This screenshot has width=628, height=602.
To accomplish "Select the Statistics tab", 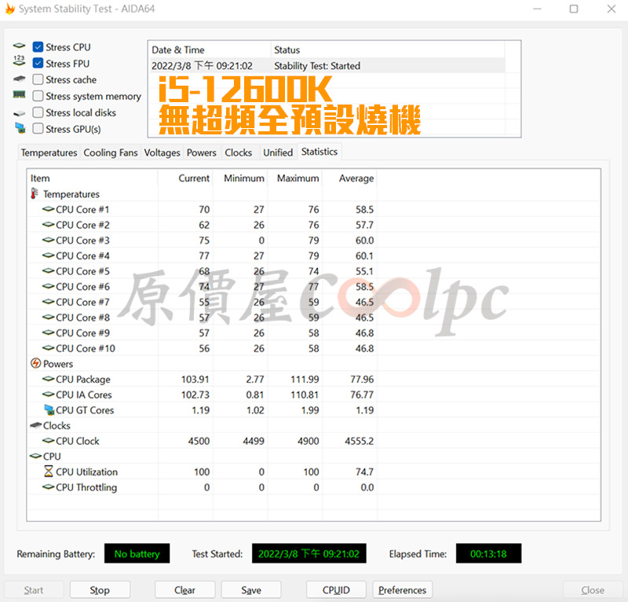I will [x=319, y=152].
